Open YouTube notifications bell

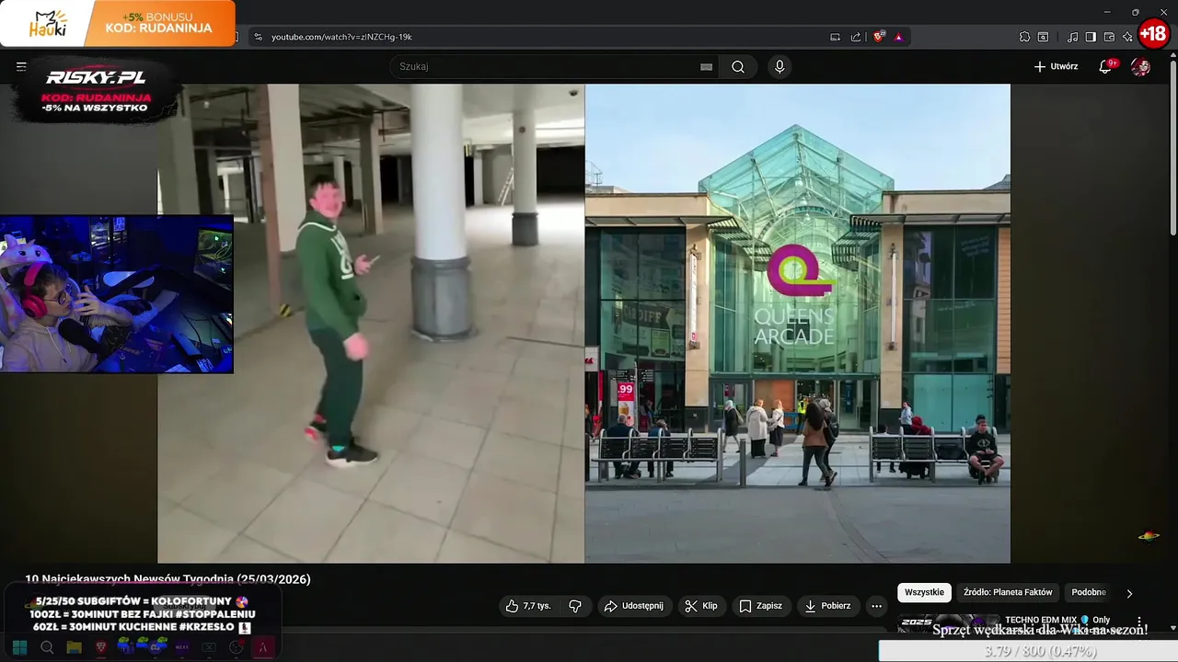[1105, 66]
